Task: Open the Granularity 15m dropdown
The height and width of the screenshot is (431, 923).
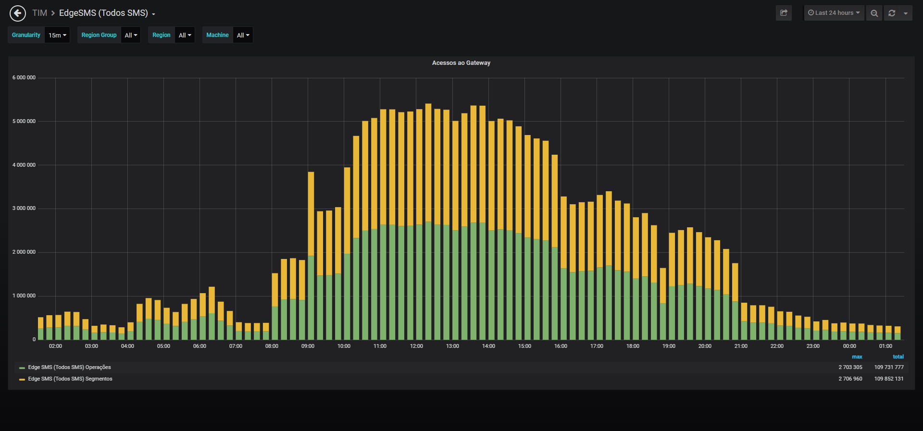Action: pos(58,35)
